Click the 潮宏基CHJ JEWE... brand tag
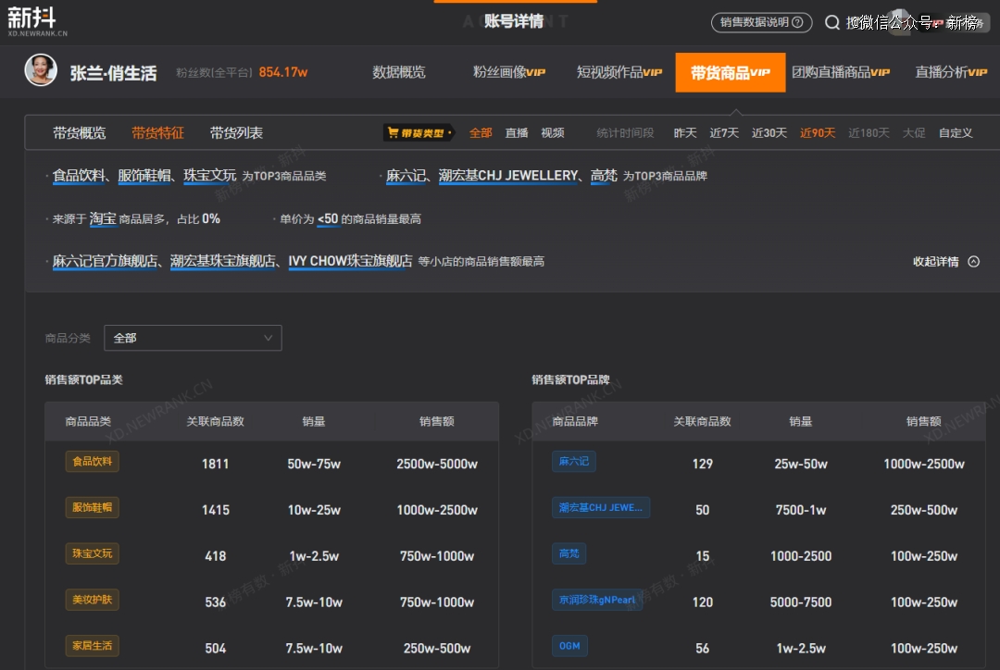The height and width of the screenshot is (670, 1000). 600,507
